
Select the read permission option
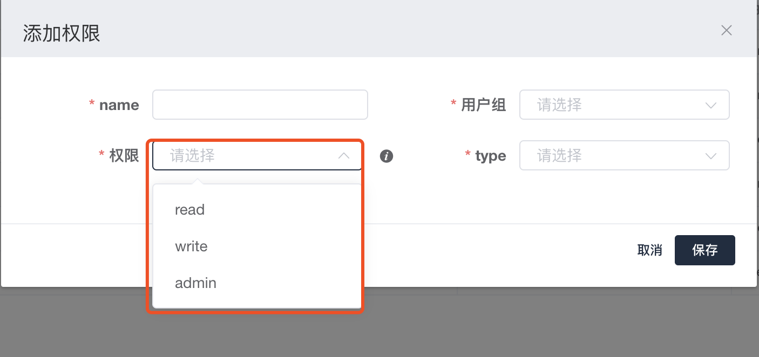point(190,210)
